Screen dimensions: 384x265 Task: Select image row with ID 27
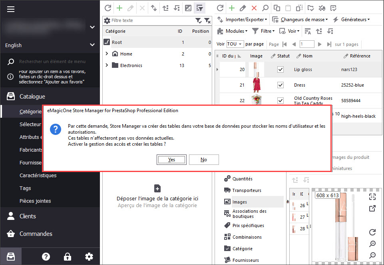pos(300,217)
